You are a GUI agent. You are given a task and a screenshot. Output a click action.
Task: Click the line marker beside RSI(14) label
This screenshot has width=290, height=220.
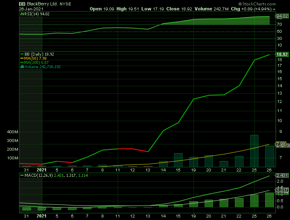click(x=22, y=14)
